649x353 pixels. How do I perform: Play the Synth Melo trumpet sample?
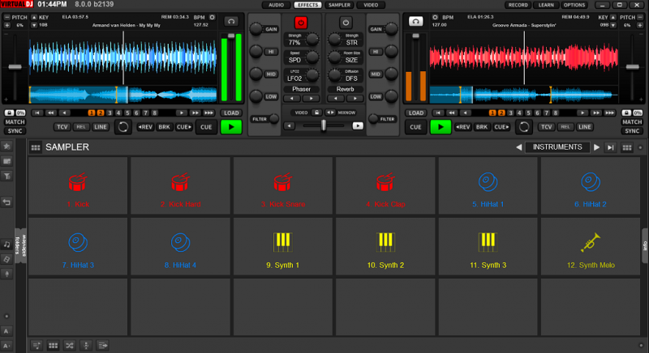tap(591, 246)
